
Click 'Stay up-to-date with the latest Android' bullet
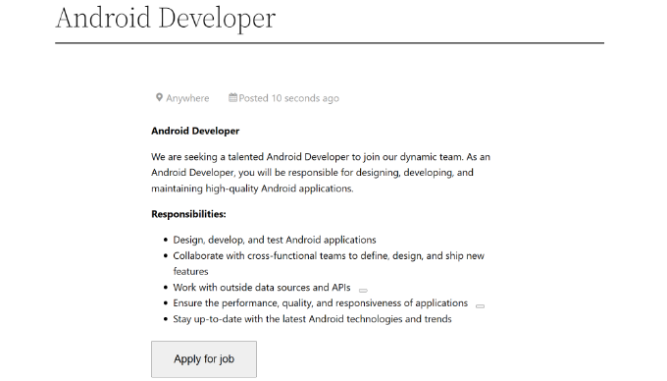(312, 319)
